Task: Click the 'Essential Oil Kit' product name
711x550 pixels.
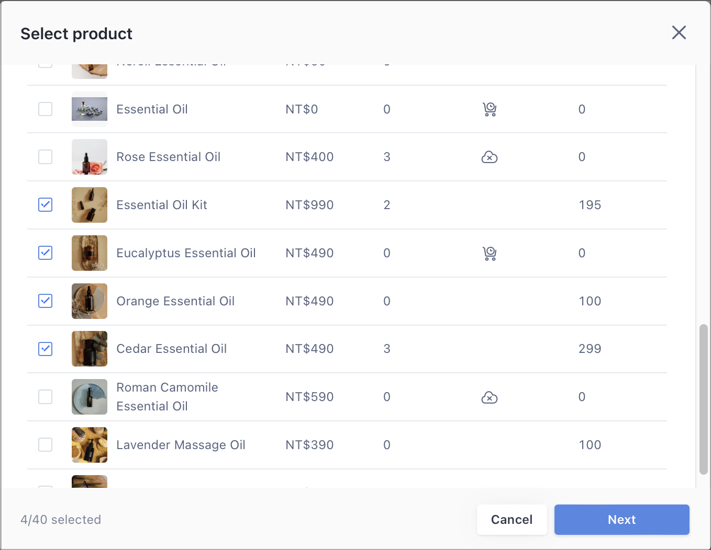Action: point(162,205)
